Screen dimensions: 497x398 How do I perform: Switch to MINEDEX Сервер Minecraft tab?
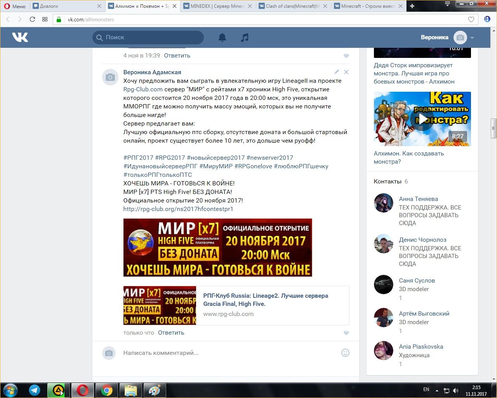tap(217, 6)
